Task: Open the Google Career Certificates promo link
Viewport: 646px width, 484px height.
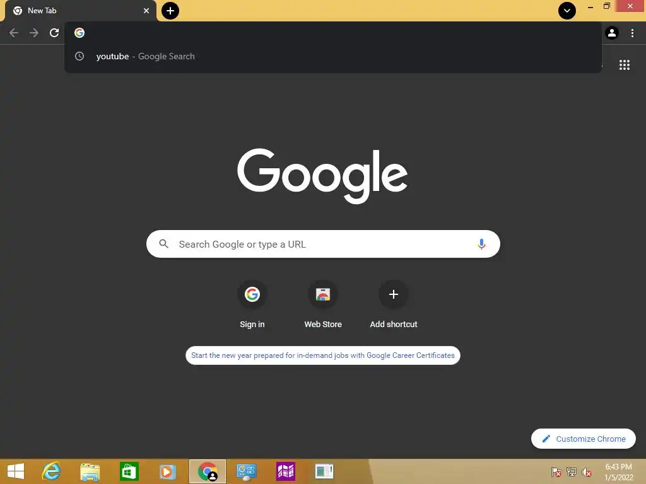Action: click(x=323, y=355)
